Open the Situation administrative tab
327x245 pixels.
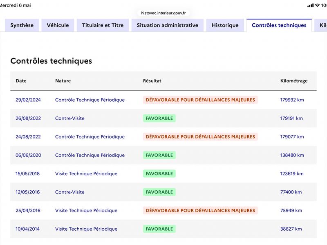[x=168, y=25]
